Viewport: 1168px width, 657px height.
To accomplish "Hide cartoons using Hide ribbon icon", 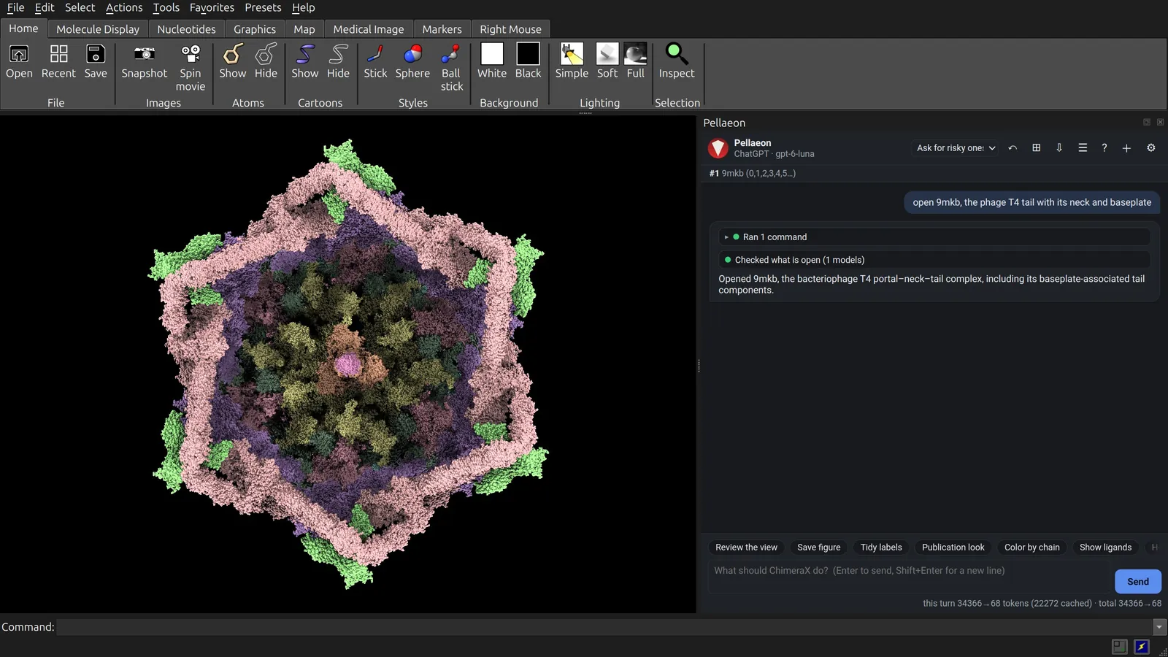I will (338, 61).
